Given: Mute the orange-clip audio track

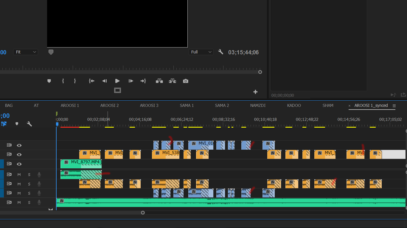Looking at the screenshot, I should [19, 184].
